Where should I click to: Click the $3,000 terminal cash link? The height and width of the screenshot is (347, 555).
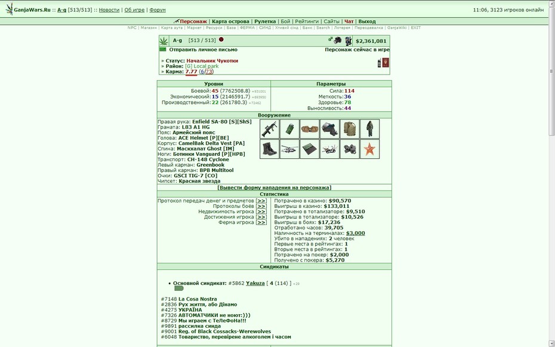coord(355,233)
